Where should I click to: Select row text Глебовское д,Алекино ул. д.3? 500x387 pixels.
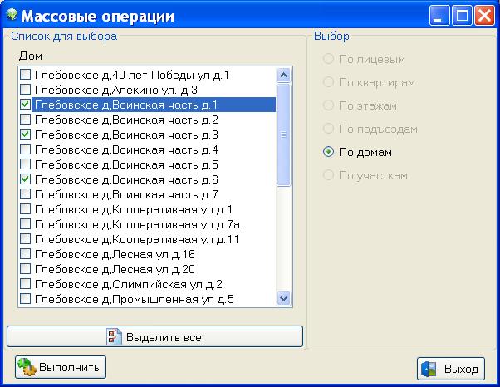pyautogui.click(x=116, y=91)
